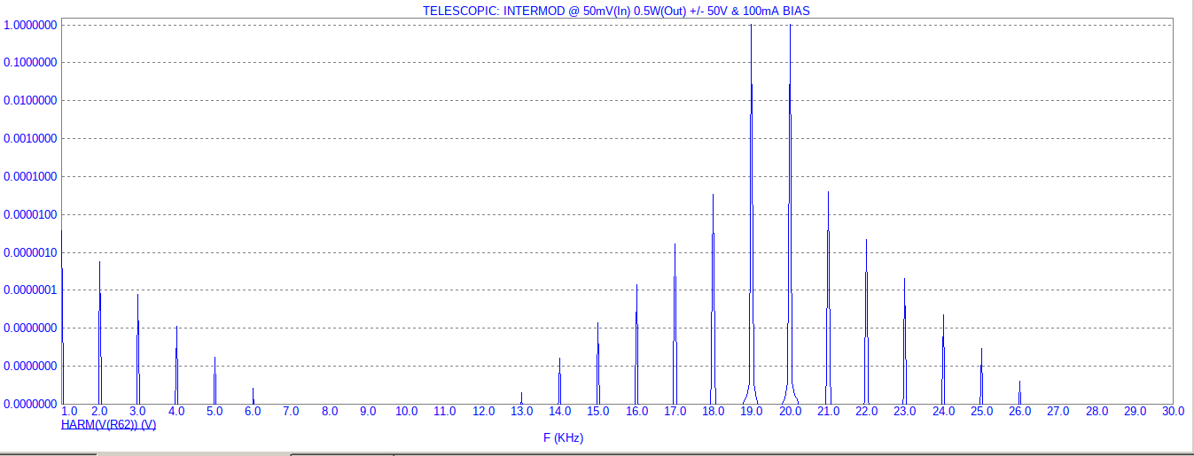
Task: Click the 7.0 X-axis tick label
Action: [291, 412]
